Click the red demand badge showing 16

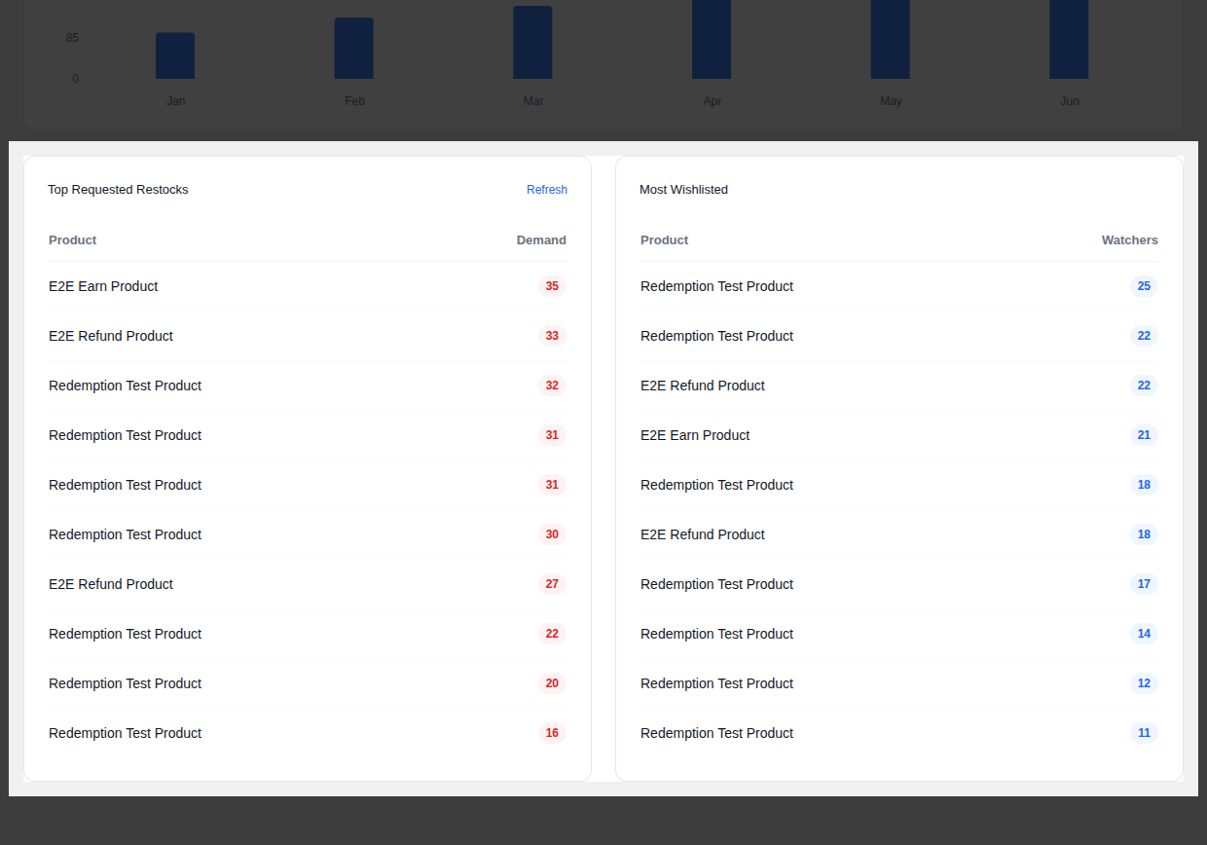pyautogui.click(x=552, y=733)
